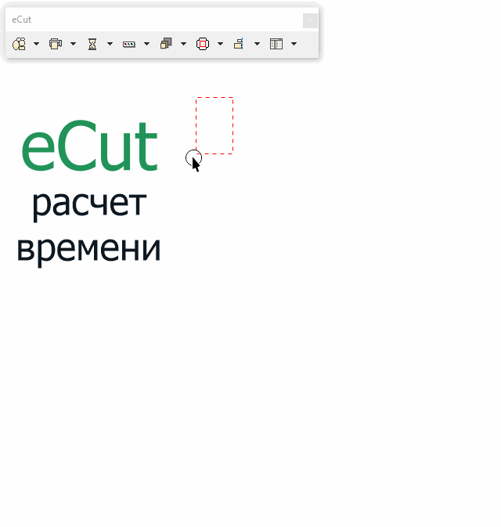Close the eCut toolbar window
The height and width of the screenshot is (527, 501).
pos(310,21)
